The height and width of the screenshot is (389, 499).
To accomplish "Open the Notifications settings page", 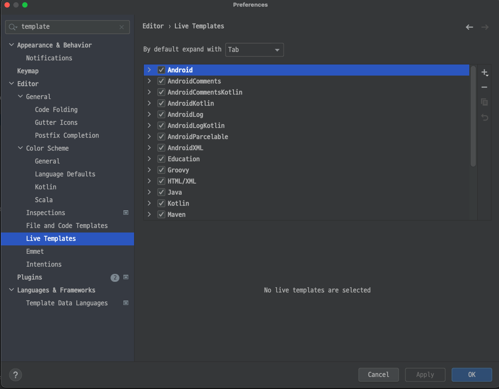I will pos(49,58).
